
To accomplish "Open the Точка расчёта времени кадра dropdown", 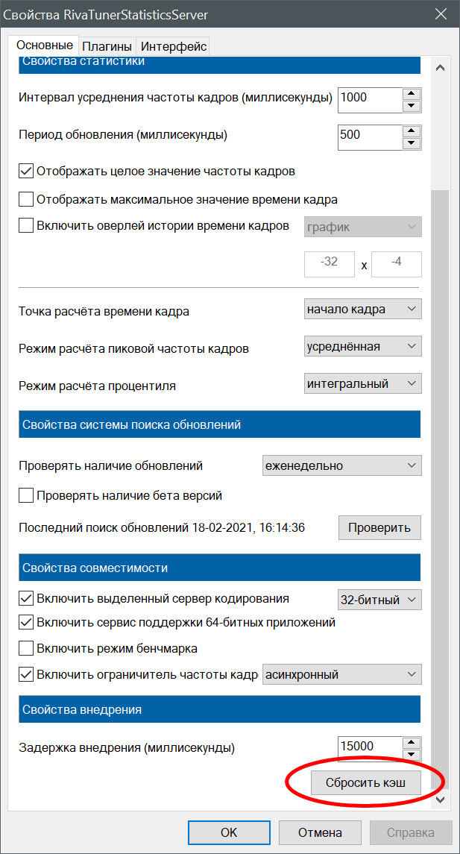I will [362, 310].
